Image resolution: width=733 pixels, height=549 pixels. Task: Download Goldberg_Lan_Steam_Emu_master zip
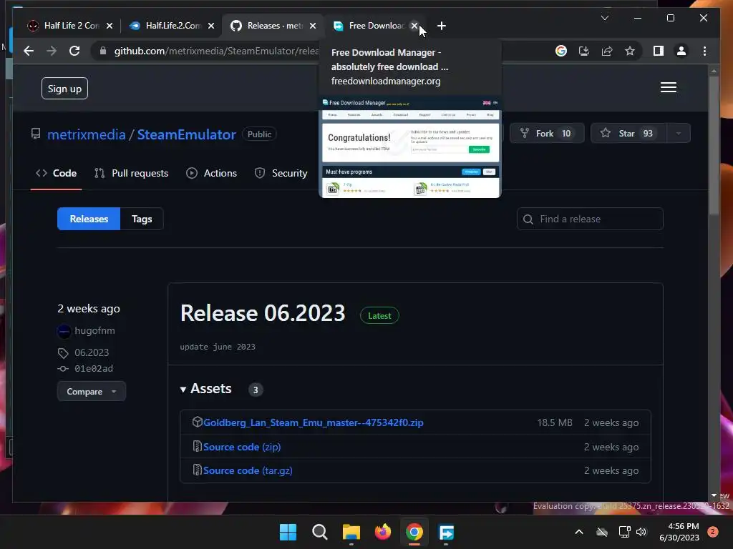314,422
